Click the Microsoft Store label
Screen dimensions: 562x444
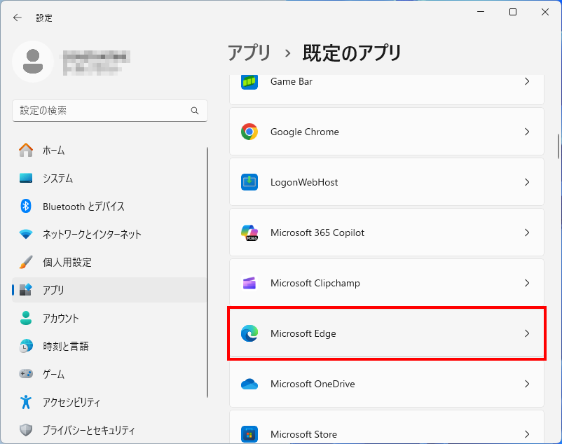pos(303,434)
